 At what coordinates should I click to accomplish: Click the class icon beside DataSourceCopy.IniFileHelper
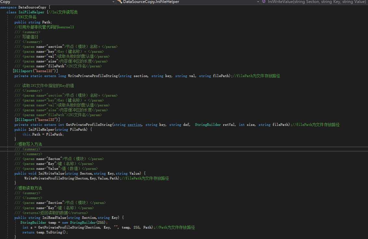(x=120, y=2)
